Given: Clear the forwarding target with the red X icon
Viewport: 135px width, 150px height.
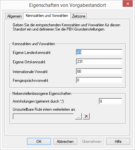Looking at the screenshot, I should 86,116.
